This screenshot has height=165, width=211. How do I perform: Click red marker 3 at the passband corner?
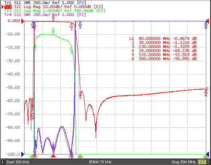(71, 26)
